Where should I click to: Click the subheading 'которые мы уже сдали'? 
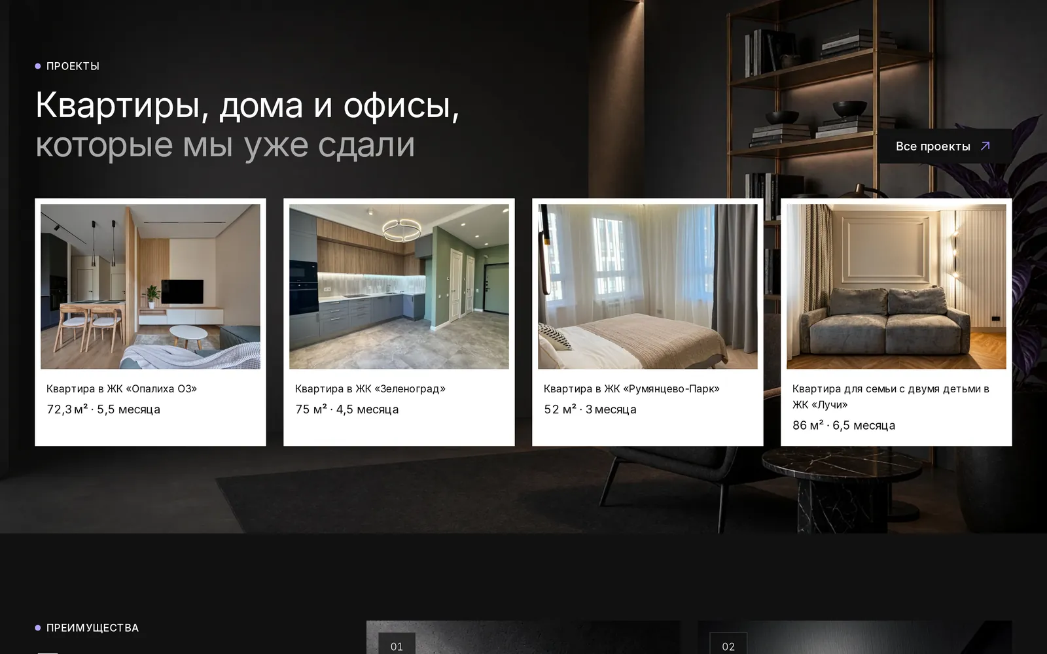[x=225, y=145]
